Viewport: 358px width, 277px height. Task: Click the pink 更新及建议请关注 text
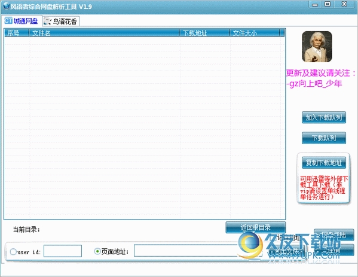[321, 73]
